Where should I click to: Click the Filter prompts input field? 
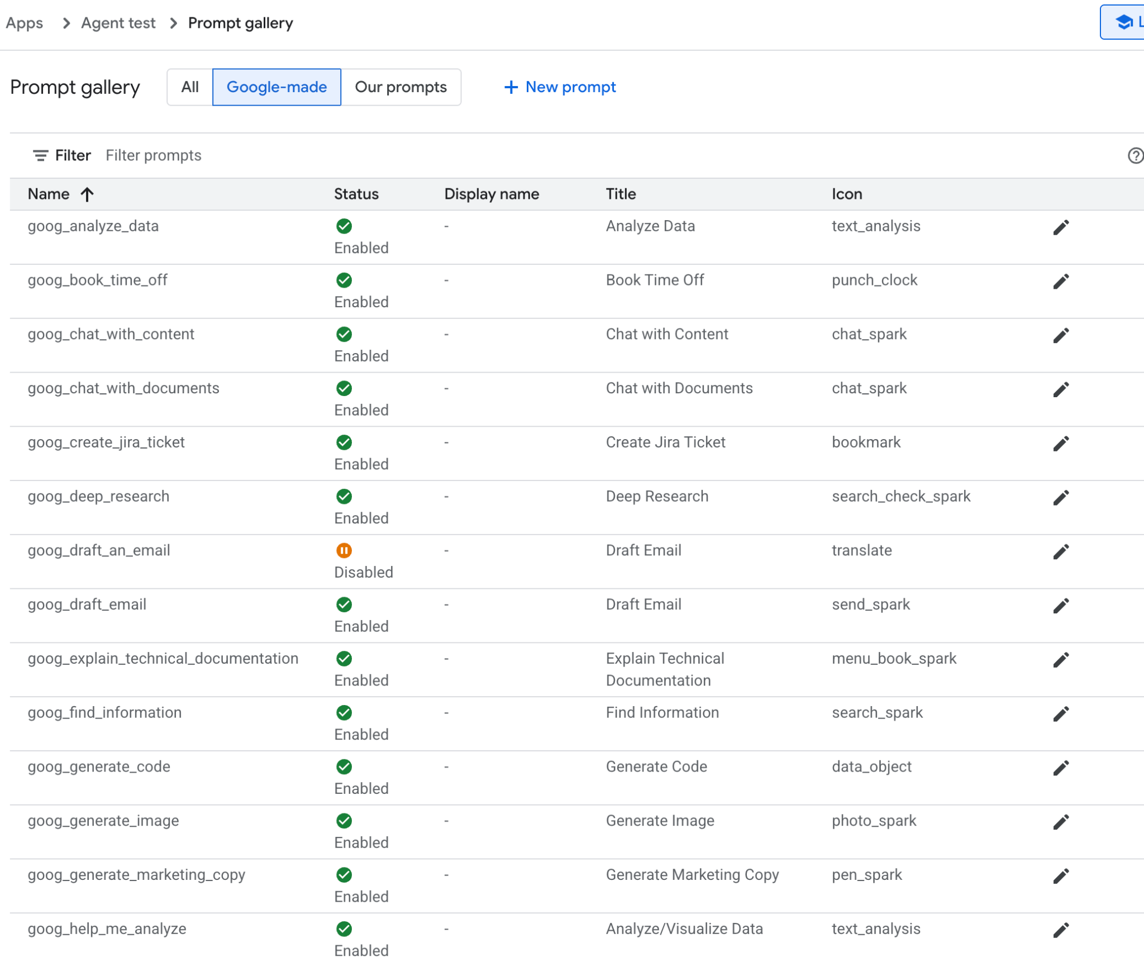(x=154, y=155)
